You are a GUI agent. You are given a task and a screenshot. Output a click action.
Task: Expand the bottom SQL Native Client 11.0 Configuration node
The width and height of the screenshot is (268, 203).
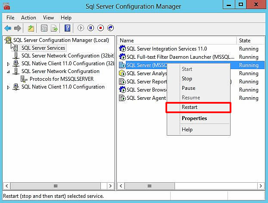point(8,87)
